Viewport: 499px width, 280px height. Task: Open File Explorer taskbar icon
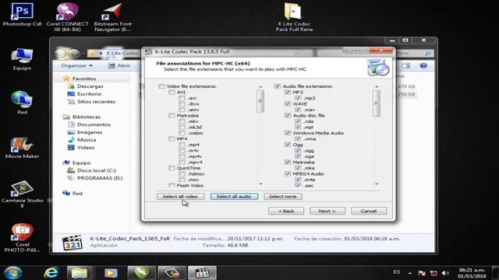tap(80, 273)
